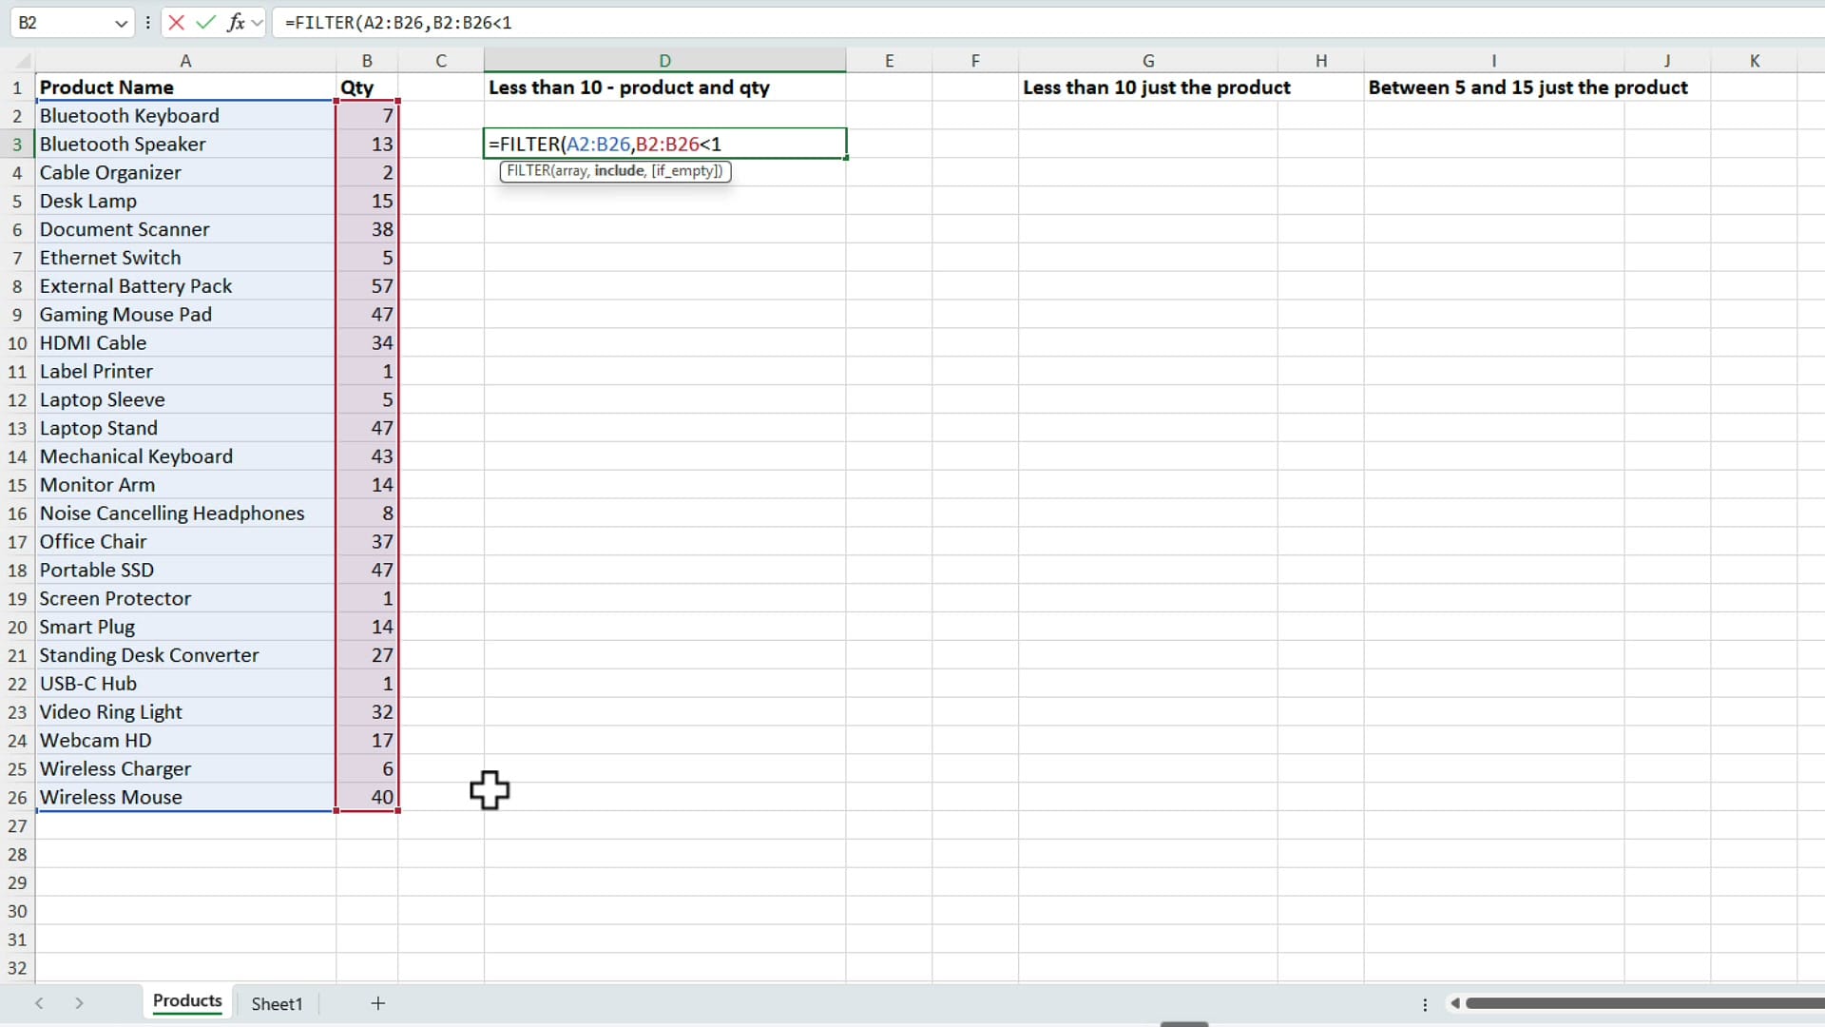Click quantity 17 for Webcam HD
Screen dimensions: 1825x1027
367,740
